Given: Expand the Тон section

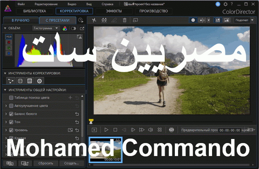Looking at the screenshot, I should click(x=6, y=122).
